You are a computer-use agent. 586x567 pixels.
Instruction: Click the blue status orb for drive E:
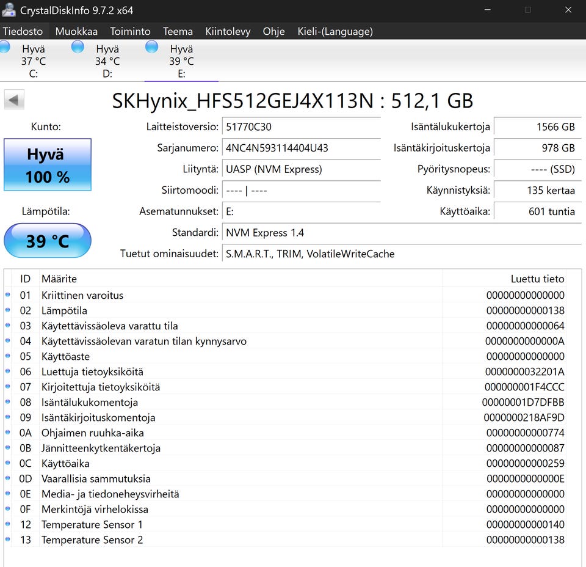coord(151,47)
